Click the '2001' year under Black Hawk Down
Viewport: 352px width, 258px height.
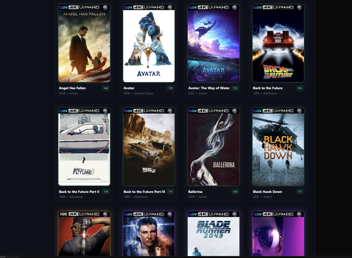pyautogui.click(x=256, y=197)
